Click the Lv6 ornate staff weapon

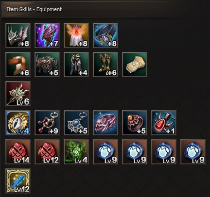pyautogui.click(x=18, y=94)
